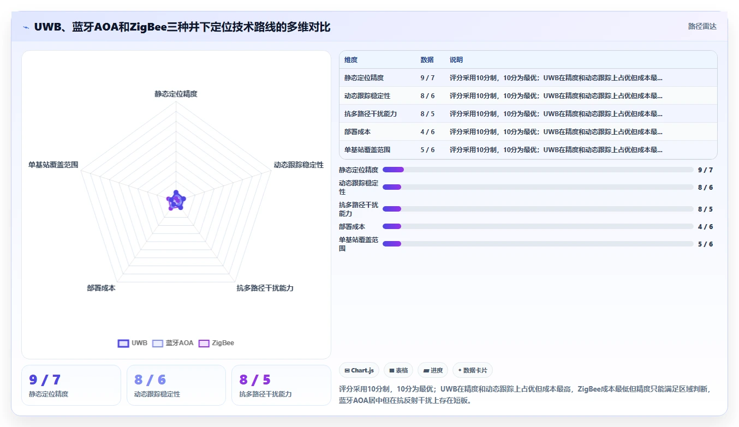Select the Chart.js tag chip
Viewport: 739px width, 427px height.
click(359, 370)
